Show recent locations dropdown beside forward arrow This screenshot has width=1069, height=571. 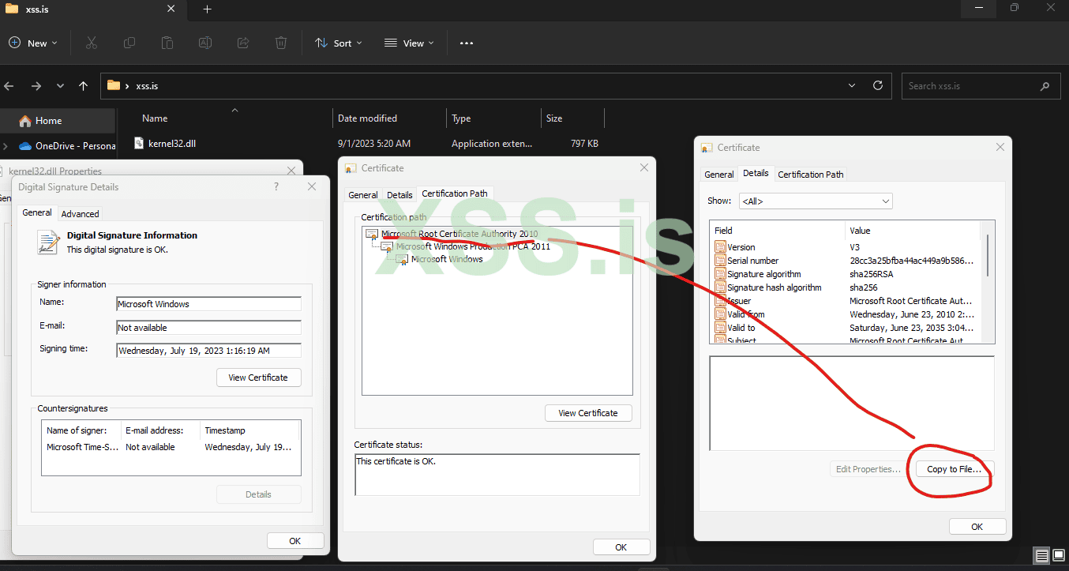pos(60,85)
